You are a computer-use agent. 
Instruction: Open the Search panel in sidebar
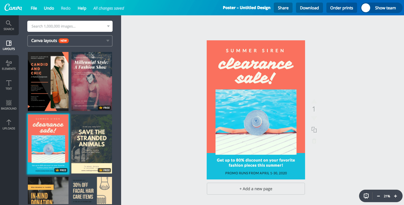9,26
